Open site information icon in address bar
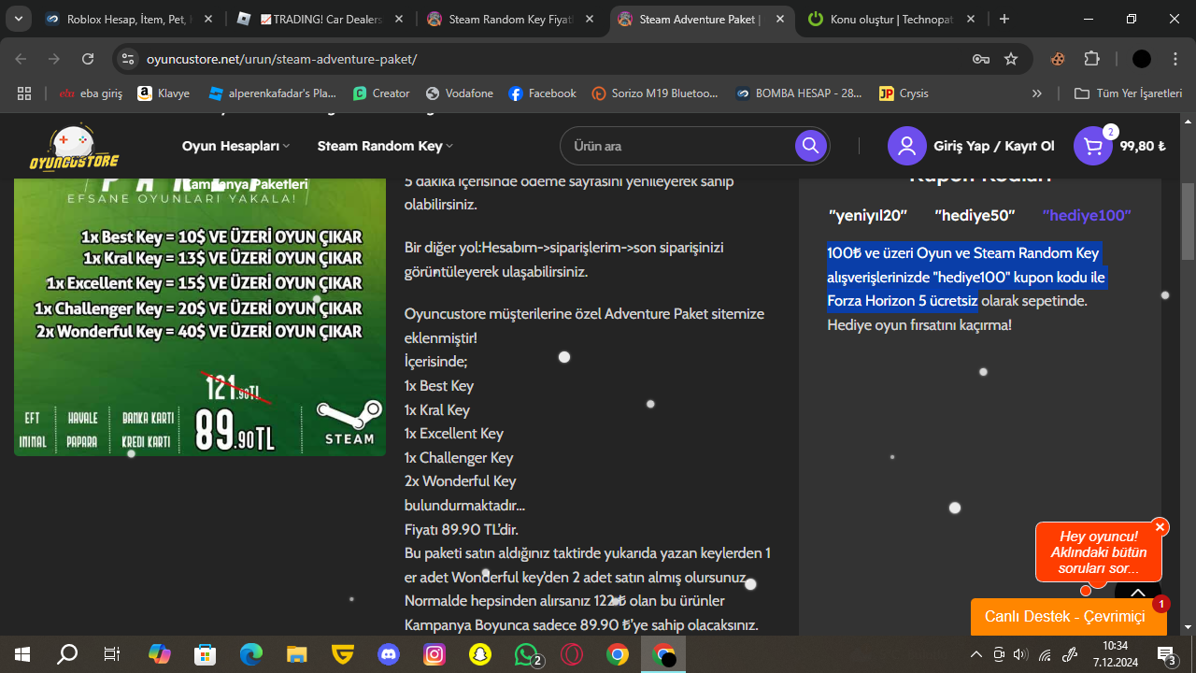This screenshot has height=673, width=1196. point(128,59)
